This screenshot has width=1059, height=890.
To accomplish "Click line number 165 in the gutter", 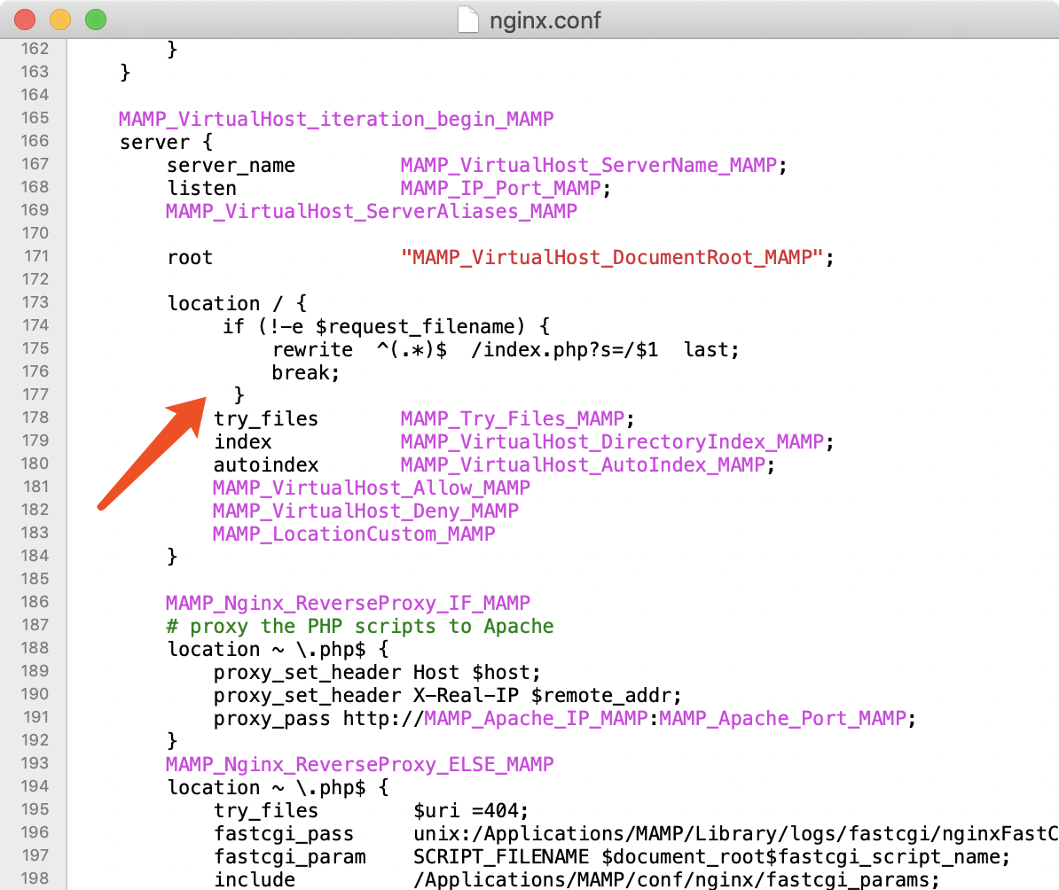I will [x=35, y=118].
